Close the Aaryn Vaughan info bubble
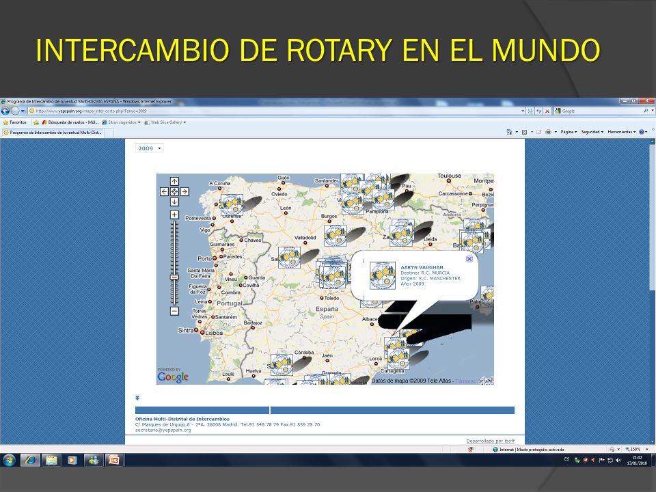The height and width of the screenshot is (492, 656). pyautogui.click(x=469, y=259)
